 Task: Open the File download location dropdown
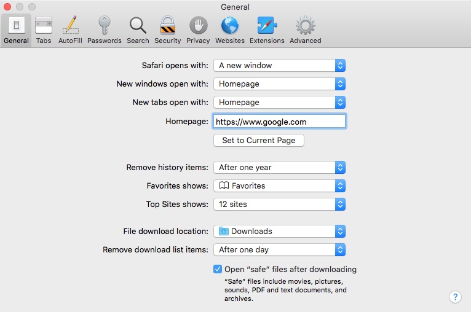(279, 232)
